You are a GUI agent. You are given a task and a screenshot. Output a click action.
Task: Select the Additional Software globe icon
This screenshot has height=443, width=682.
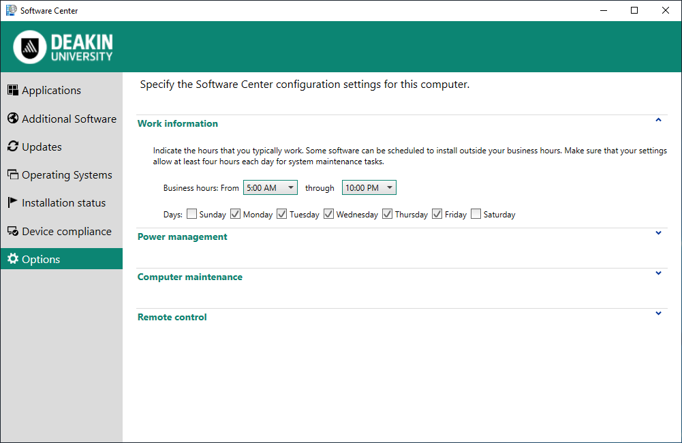pos(12,118)
